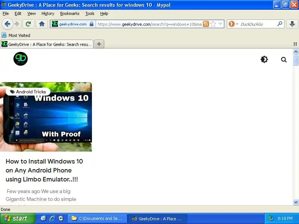This screenshot has height=224, width=299.
Task: Click the media player quick launch icon
Action: click(61, 218)
